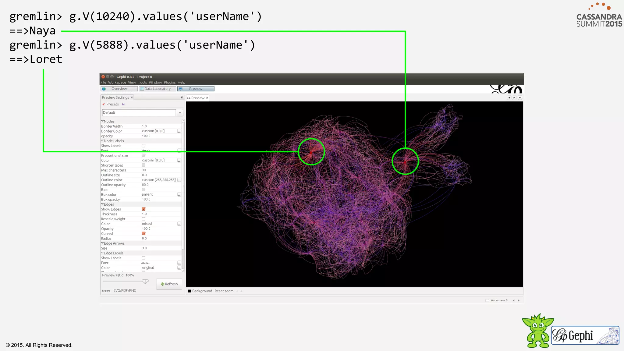Toggle the Box checkbox
624x351 pixels.
144,190
